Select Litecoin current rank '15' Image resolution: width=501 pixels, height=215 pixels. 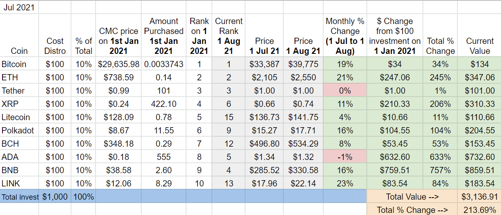(229, 117)
